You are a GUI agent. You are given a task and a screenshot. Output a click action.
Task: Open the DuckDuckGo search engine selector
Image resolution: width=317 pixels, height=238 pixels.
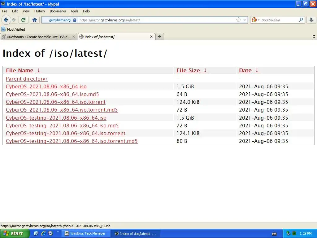click(x=255, y=20)
